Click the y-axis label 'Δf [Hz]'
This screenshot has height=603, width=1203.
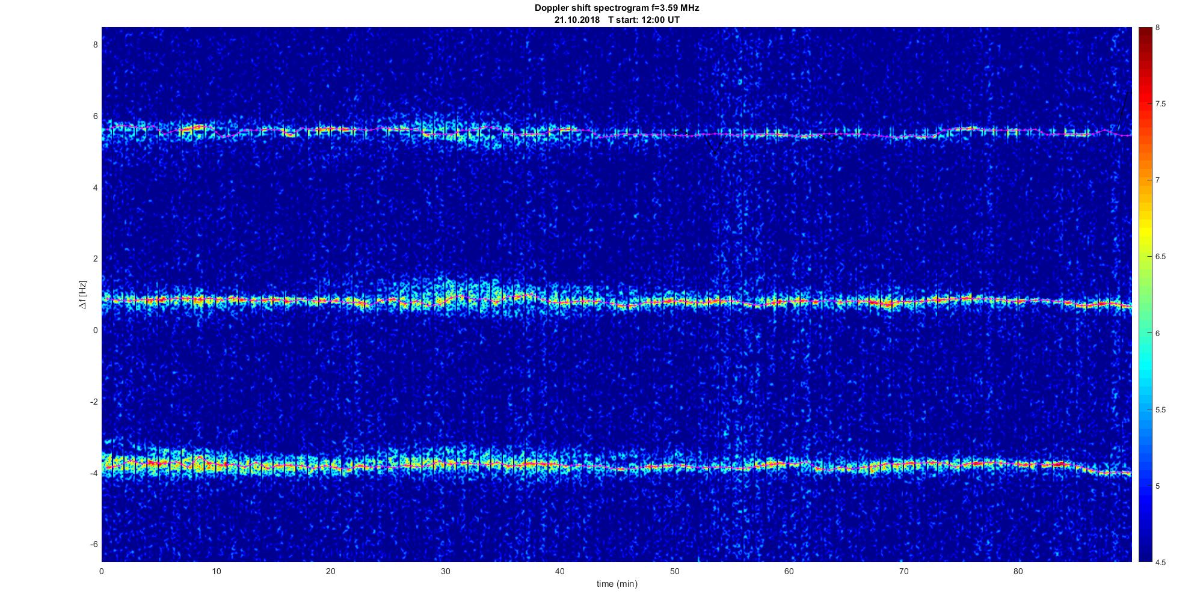[83, 295]
